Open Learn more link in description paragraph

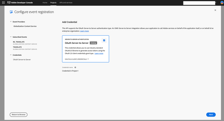(85, 31)
